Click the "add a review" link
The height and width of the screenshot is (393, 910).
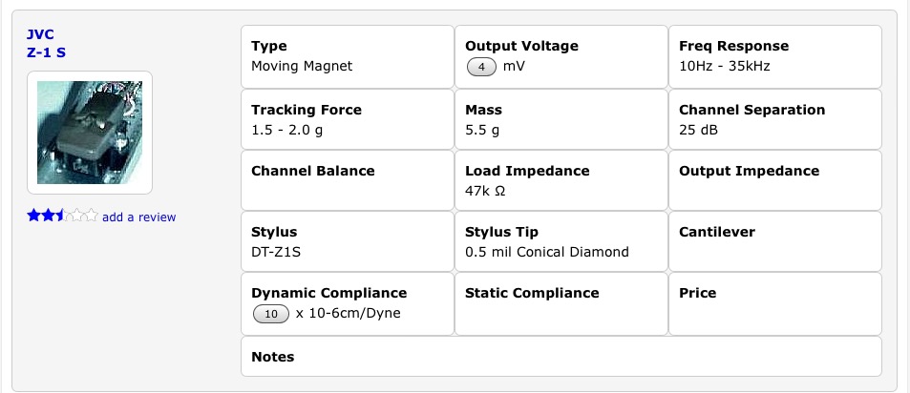(139, 217)
